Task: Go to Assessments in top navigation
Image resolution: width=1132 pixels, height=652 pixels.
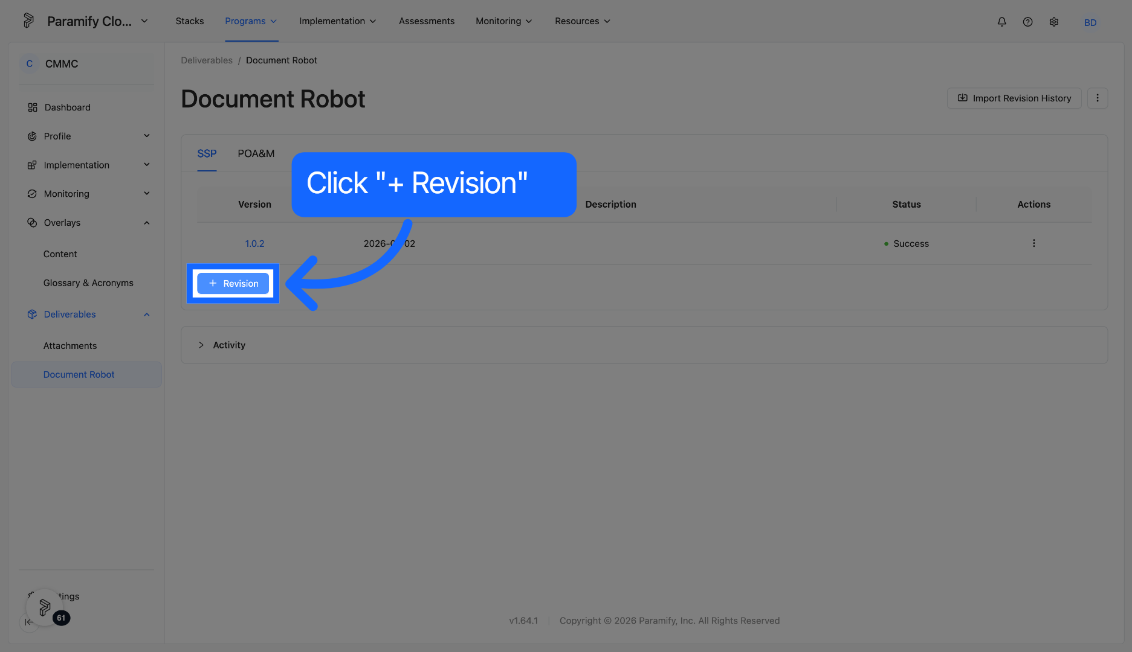Action: [426, 21]
